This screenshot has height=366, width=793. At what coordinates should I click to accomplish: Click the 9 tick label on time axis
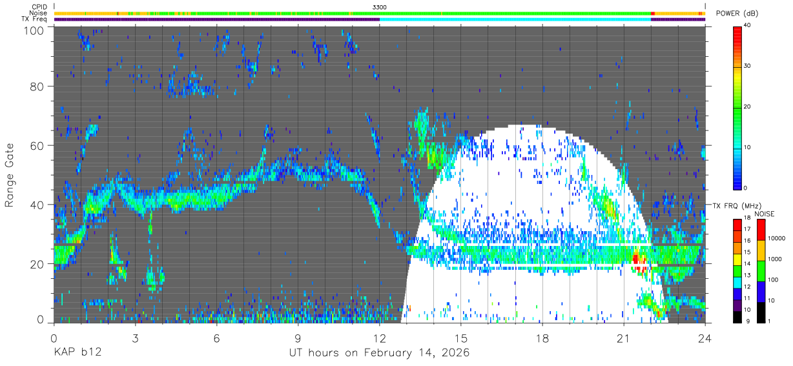pos(298,337)
